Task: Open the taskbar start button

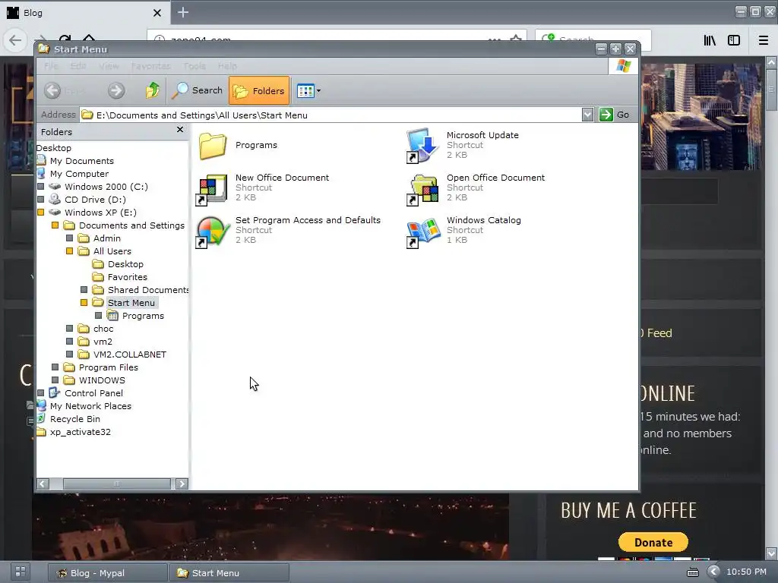Action: click(21, 572)
